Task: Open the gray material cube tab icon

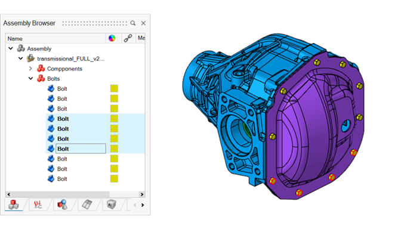Action: [x=112, y=205]
